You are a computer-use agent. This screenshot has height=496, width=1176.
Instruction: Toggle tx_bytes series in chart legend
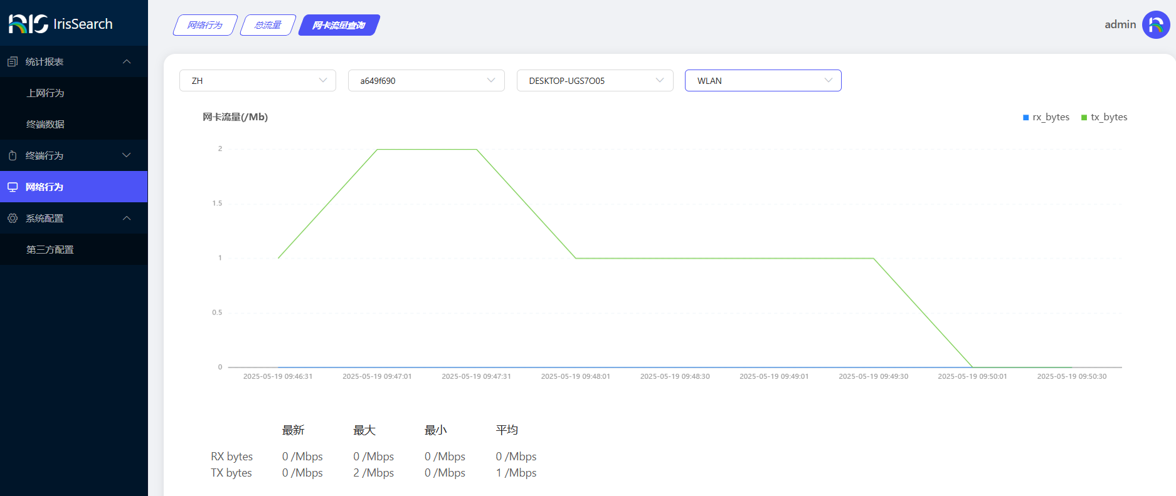[x=1104, y=117]
